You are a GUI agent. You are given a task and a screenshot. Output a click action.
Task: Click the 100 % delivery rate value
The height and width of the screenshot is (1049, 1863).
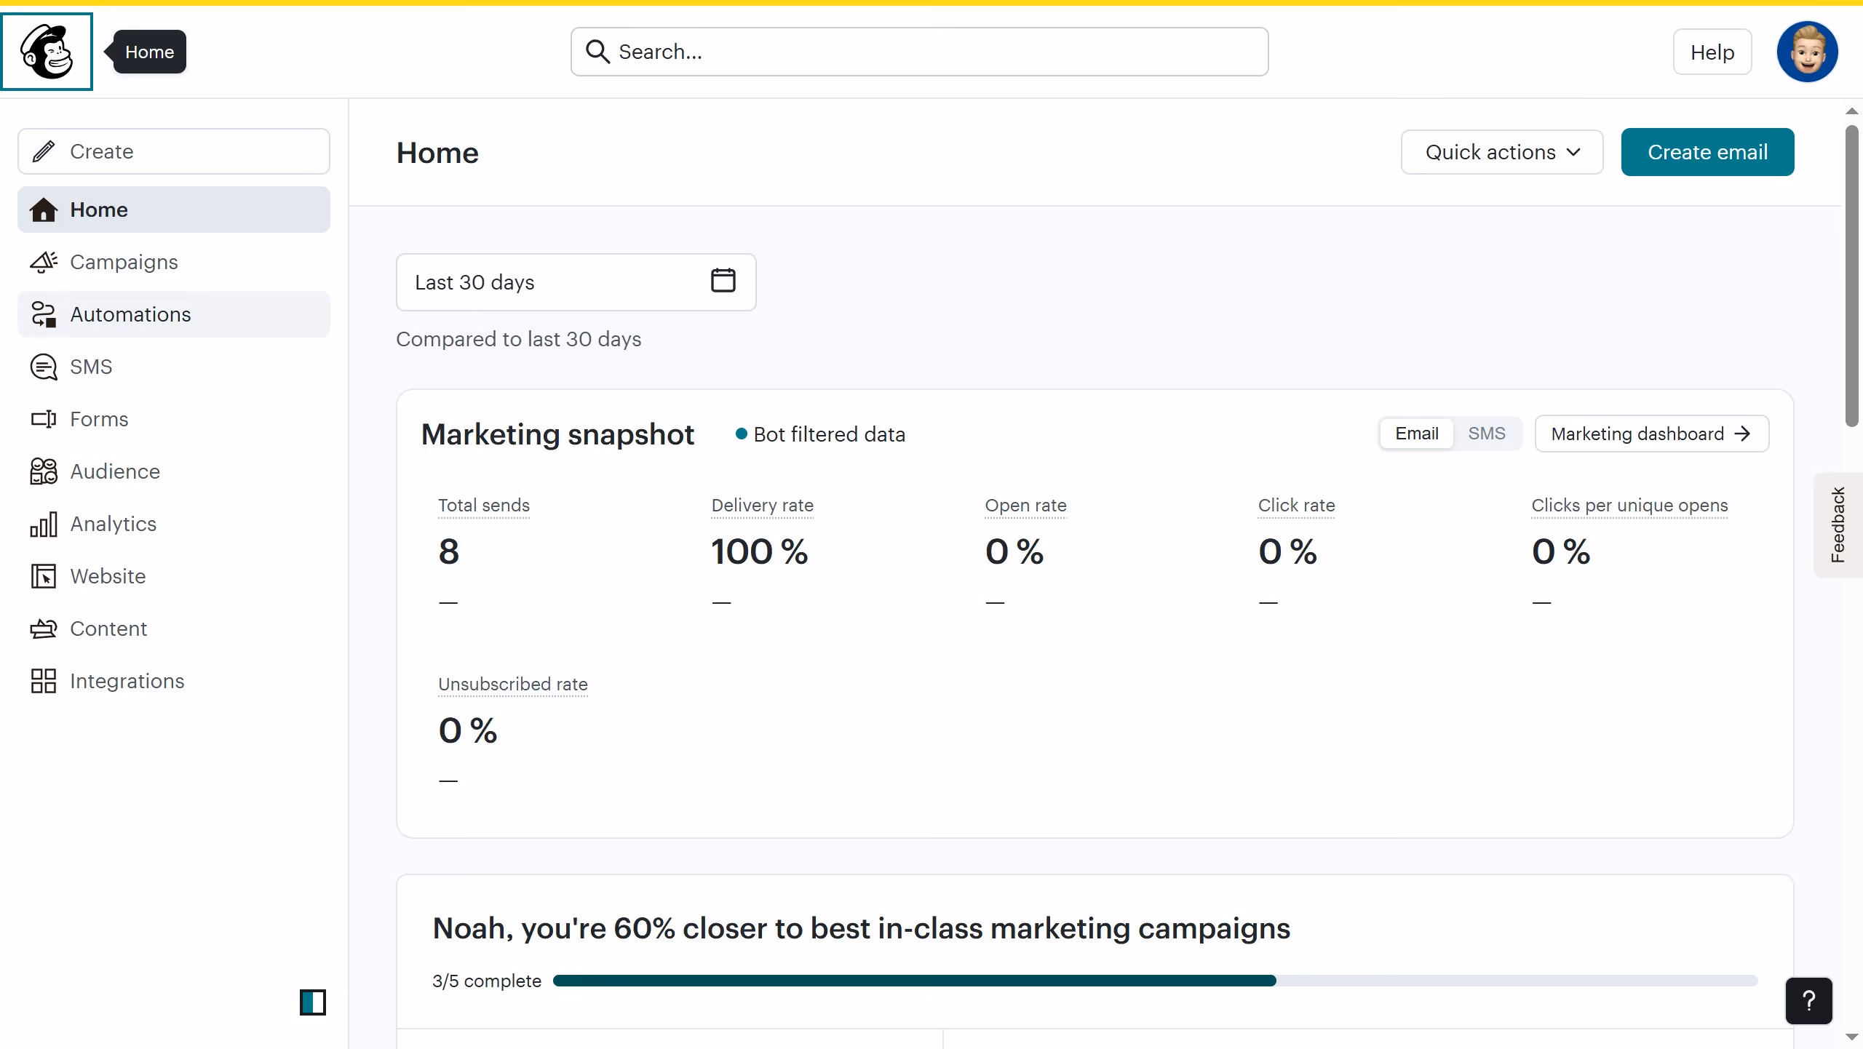pyautogui.click(x=759, y=551)
